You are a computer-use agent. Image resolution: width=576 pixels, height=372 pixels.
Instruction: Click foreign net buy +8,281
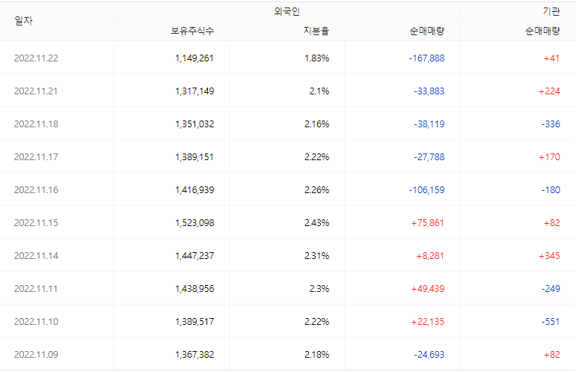pyautogui.click(x=430, y=255)
